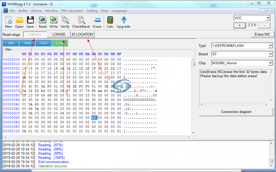Open a file with the Open folder icon

coord(19,22)
